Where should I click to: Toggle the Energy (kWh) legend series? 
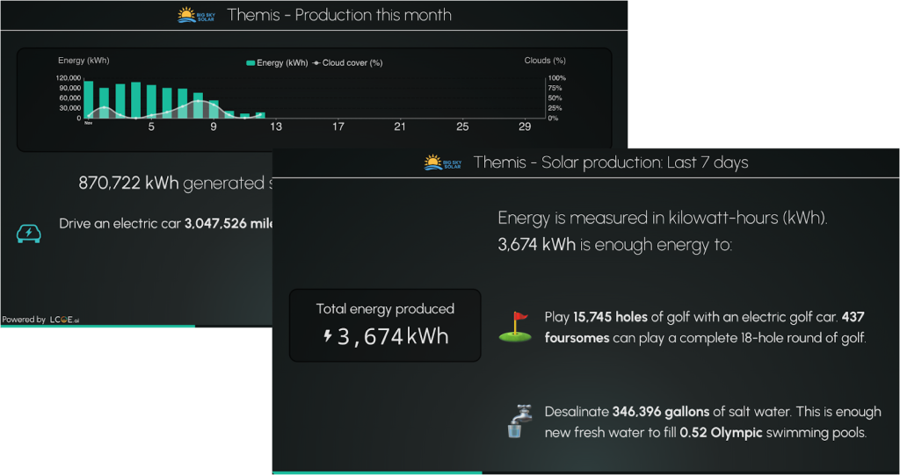[x=277, y=62]
